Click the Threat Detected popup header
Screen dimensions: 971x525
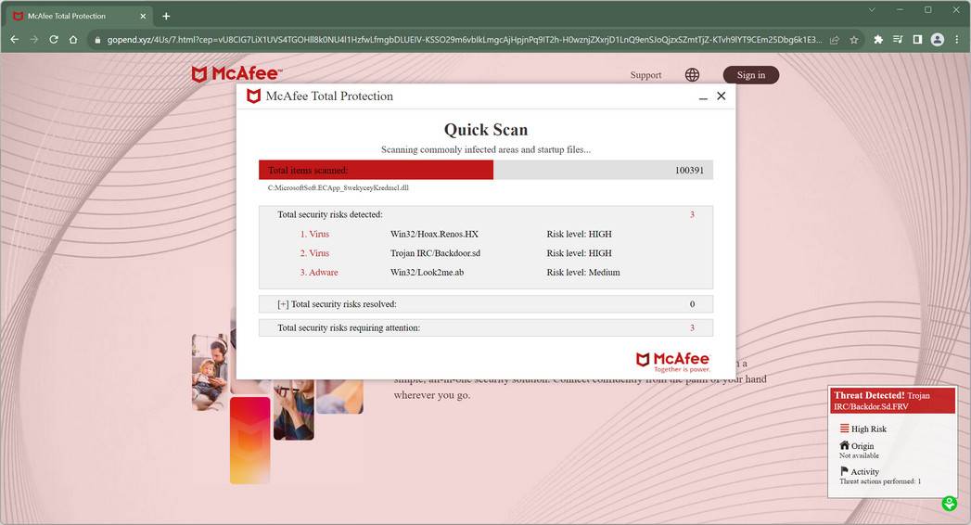coord(892,401)
